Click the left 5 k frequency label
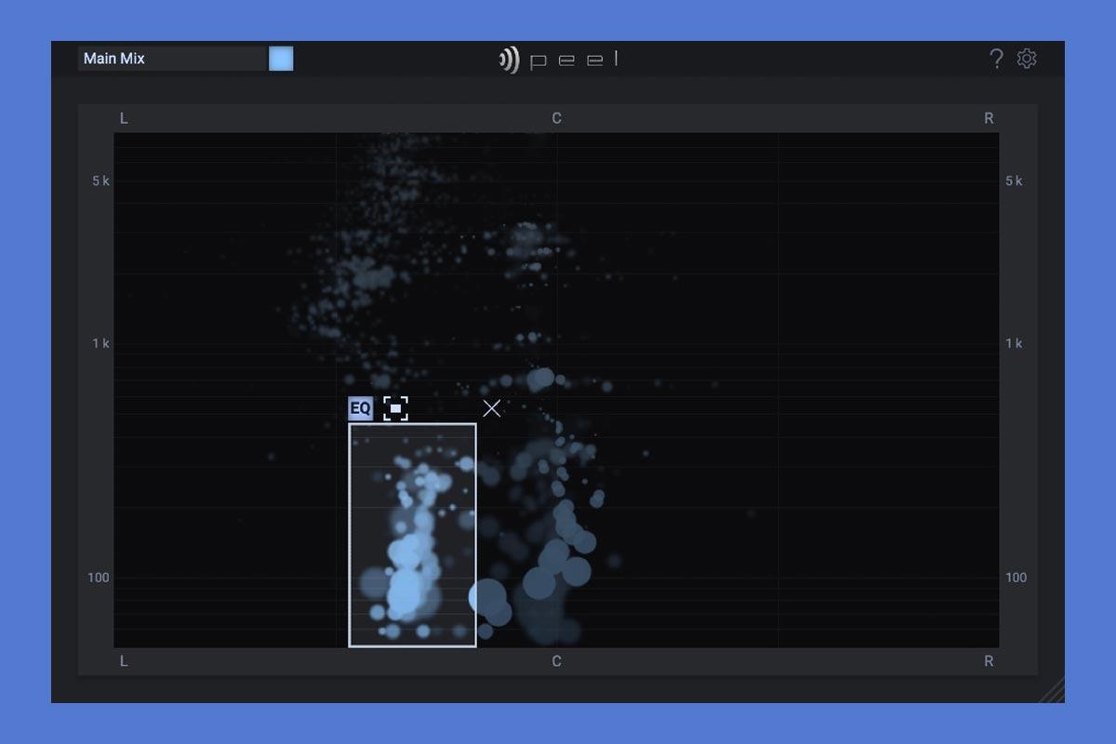Viewport: 1116px width, 744px height. 100,180
